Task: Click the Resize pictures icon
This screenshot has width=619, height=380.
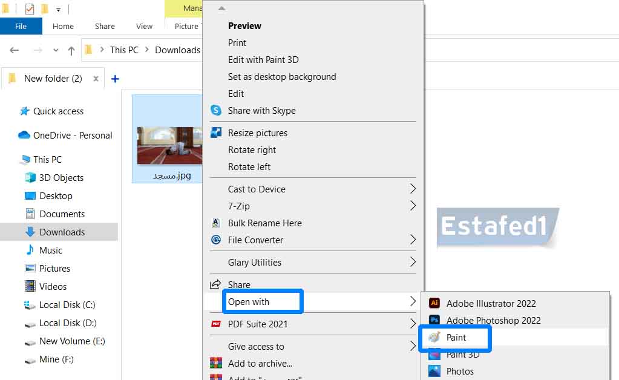Action: (216, 133)
